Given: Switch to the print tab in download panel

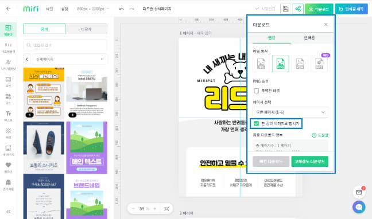Looking at the screenshot, I should pyautogui.click(x=309, y=38).
